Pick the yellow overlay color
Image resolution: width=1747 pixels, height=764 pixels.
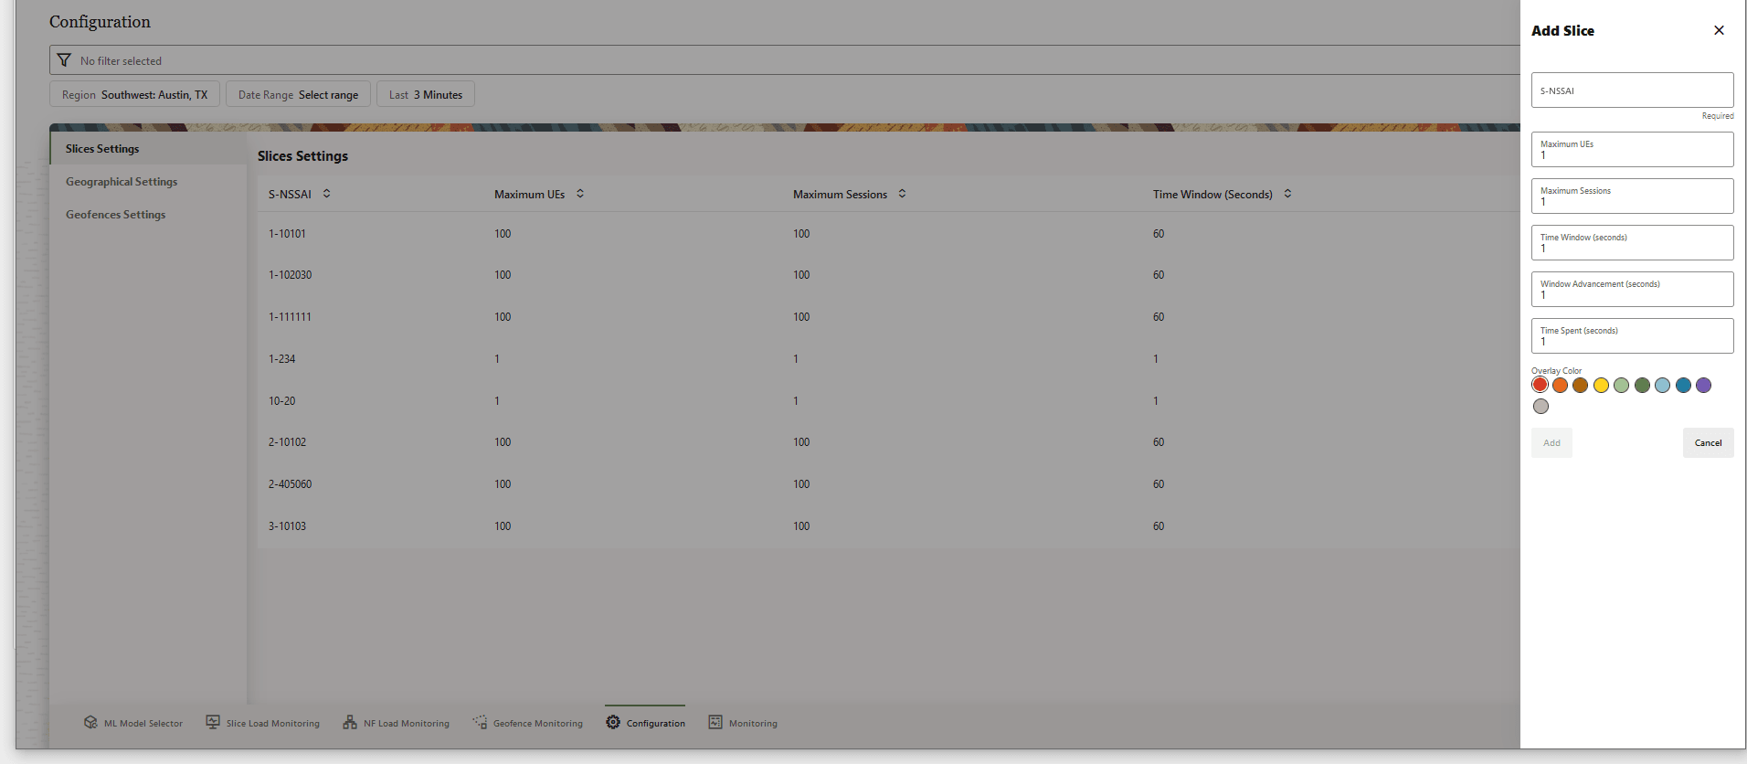point(1601,385)
